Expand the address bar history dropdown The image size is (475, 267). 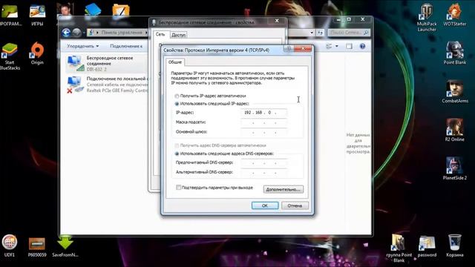[312, 33]
